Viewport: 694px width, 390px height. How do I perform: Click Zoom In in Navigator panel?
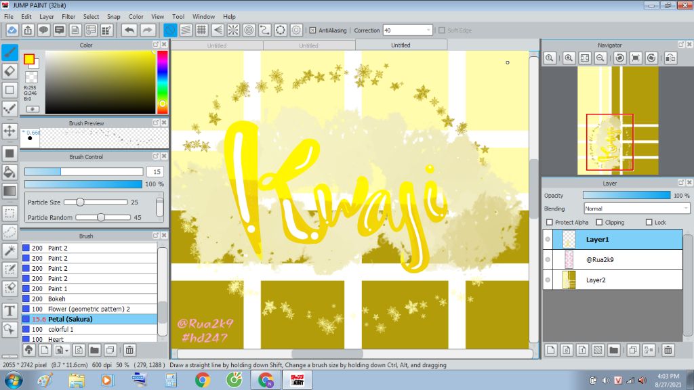(569, 58)
